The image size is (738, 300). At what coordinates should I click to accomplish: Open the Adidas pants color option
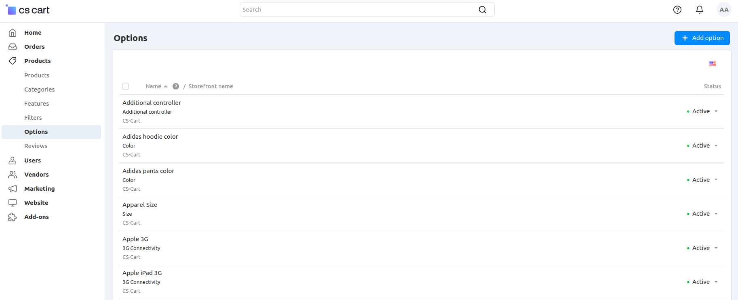(x=148, y=171)
